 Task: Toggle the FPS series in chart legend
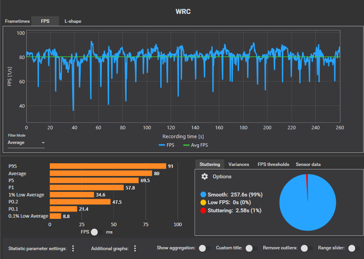(x=166, y=145)
